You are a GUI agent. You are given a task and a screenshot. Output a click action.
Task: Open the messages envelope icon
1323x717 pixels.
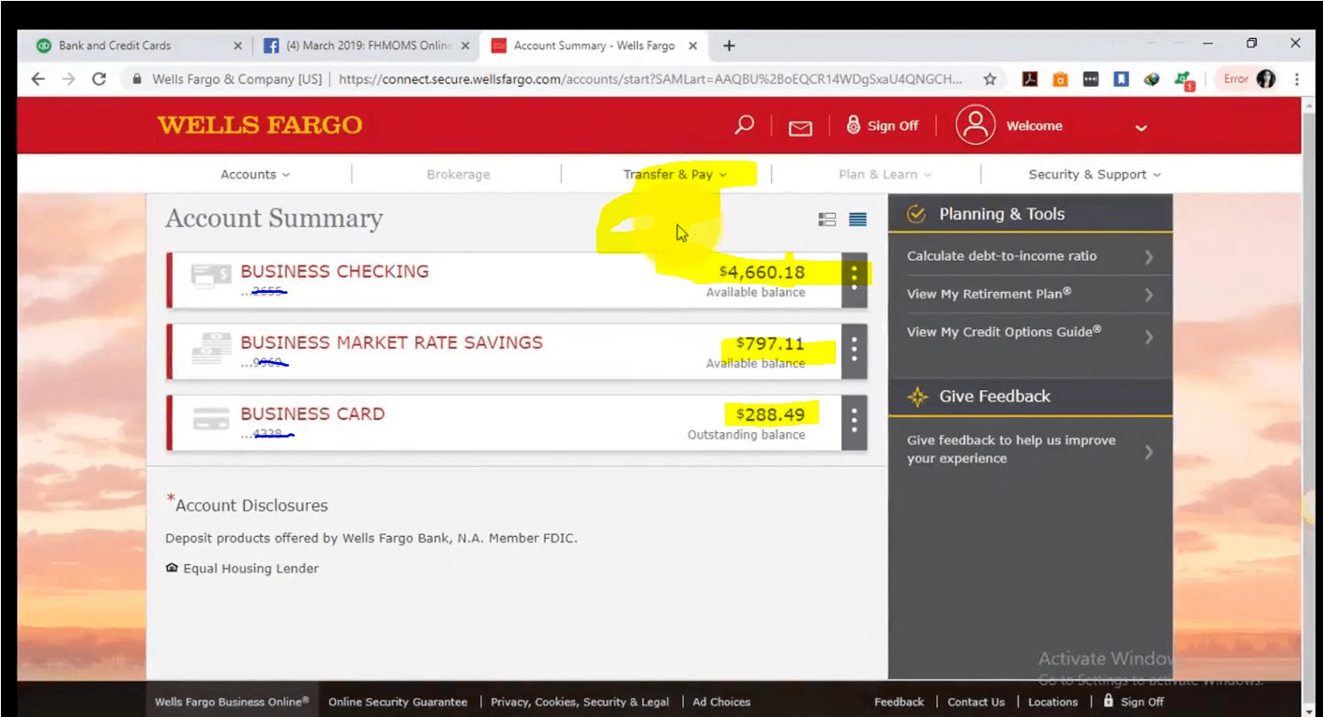pos(800,128)
